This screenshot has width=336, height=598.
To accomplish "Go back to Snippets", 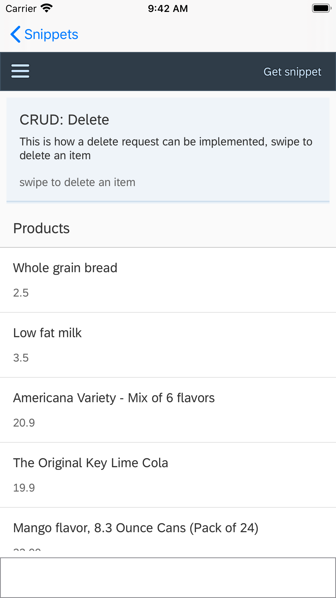I will (51, 34).
